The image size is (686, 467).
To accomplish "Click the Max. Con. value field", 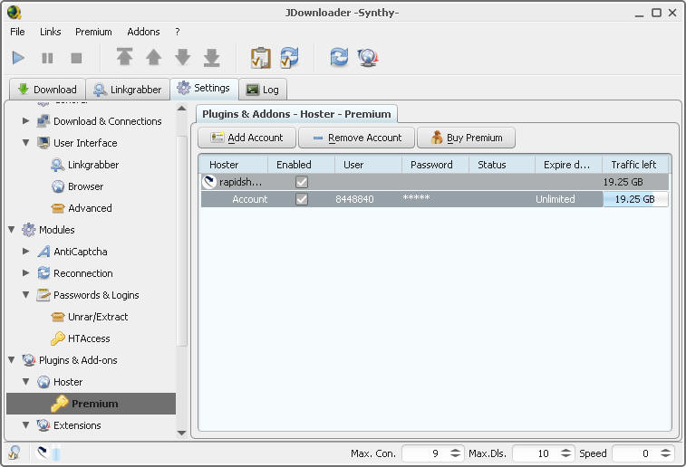I will tap(425, 453).
